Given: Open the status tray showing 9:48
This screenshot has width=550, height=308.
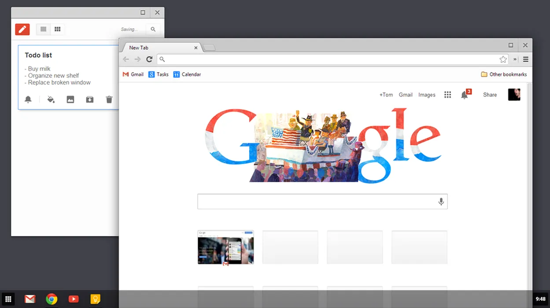Looking at the screenshot, I should coord(540,299).
